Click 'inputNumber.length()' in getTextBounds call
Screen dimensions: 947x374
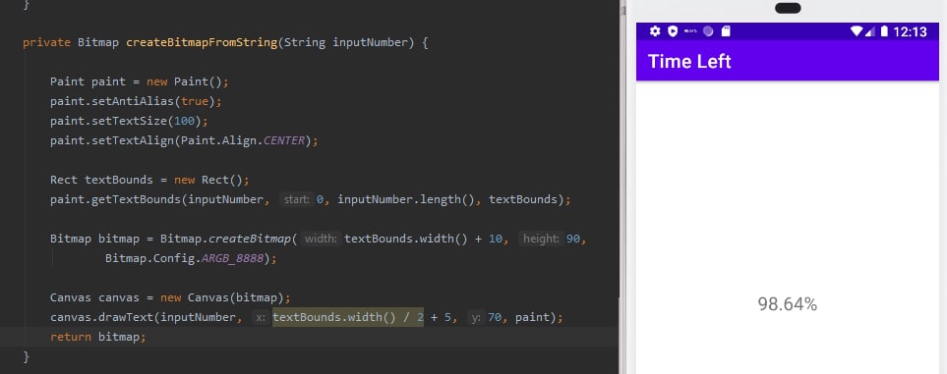(x=406, y=199)
